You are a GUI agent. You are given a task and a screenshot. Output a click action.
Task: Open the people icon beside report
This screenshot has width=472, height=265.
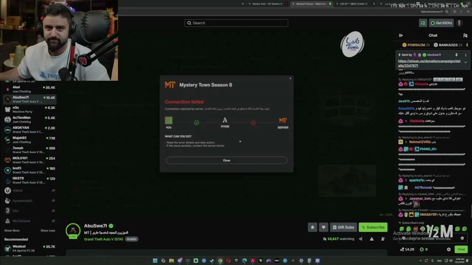[x=383, y=239]
